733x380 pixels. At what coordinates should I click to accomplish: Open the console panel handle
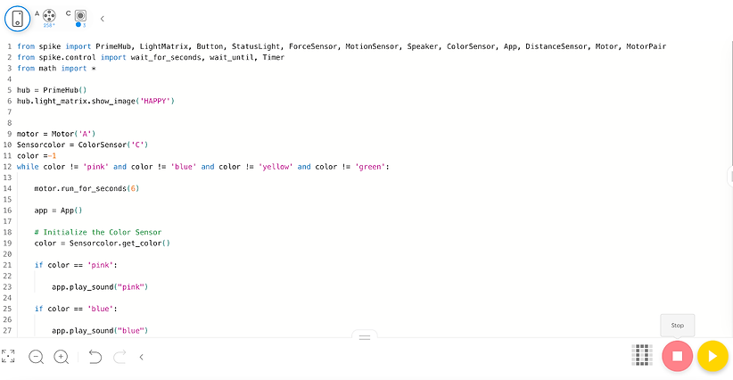(x=365, y=337)
